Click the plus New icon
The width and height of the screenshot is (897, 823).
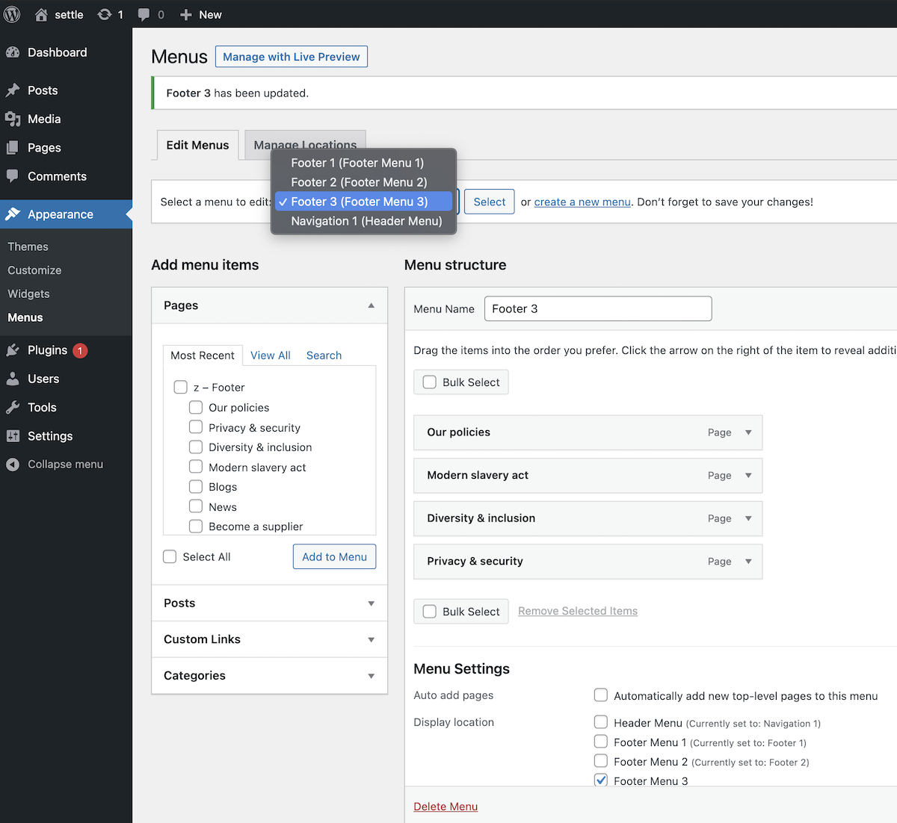pos(186,14)
